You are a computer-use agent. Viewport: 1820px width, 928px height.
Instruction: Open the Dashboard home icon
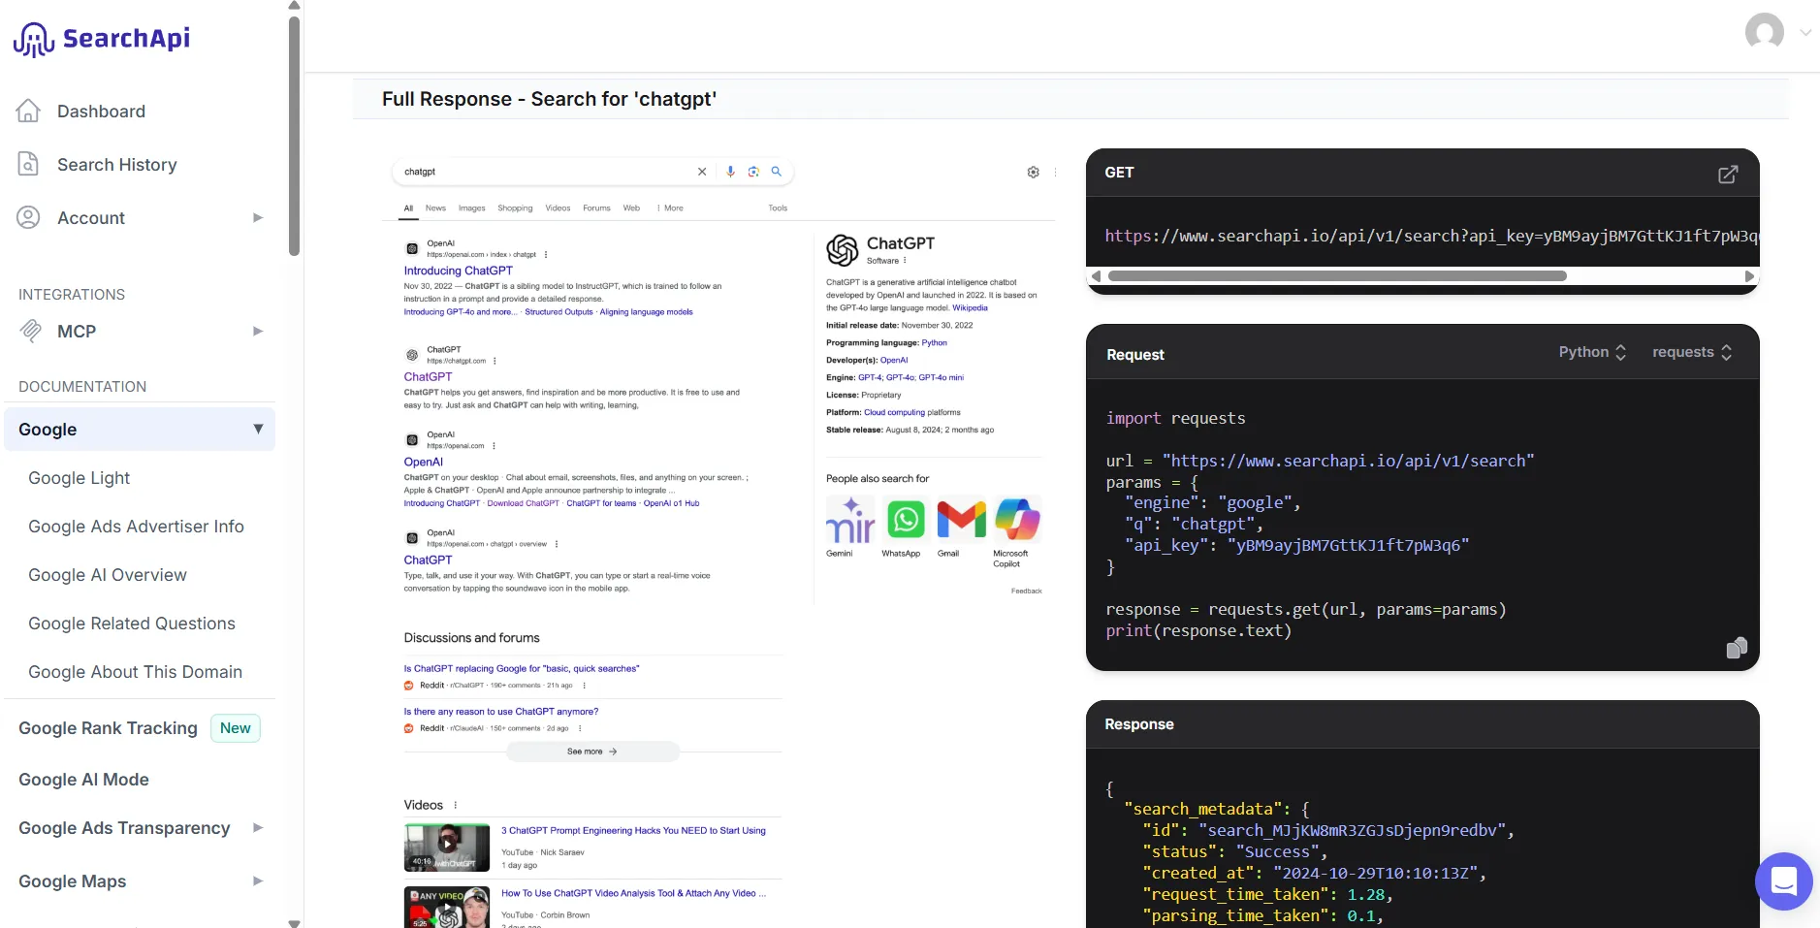pos(28,111)
